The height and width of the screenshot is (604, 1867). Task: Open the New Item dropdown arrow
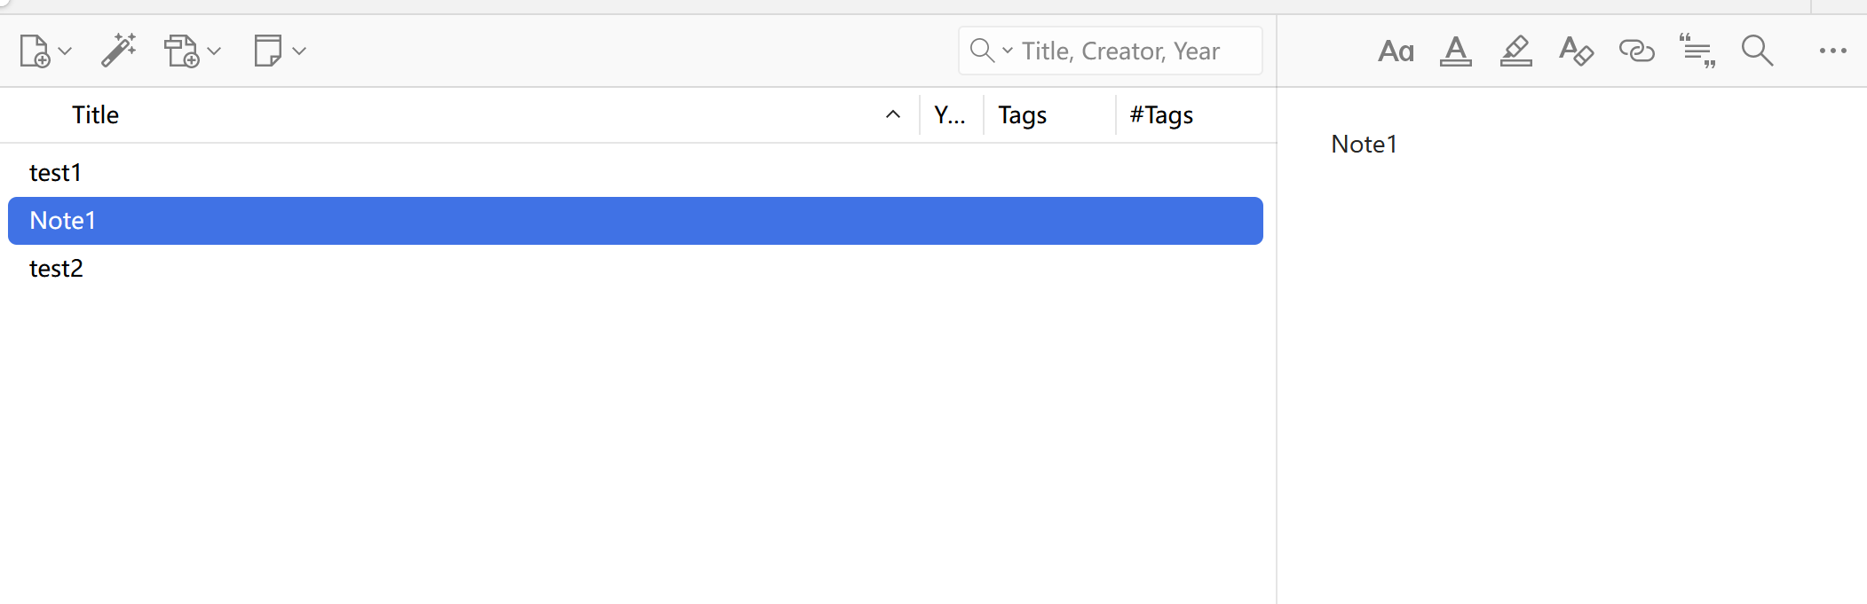[x=65, y=51]
